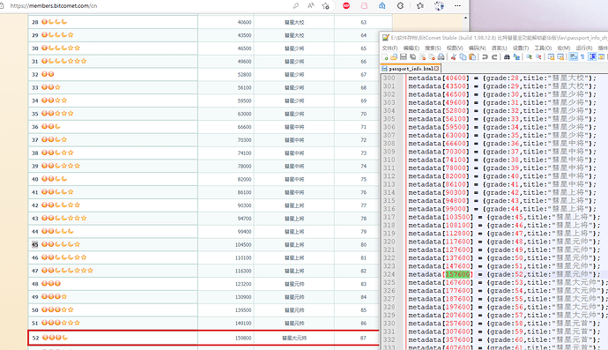Screen dimensions: 608x350
Task: Click the Paste clipboard icon
Action: pyautogui.click(x=472, y=57)
